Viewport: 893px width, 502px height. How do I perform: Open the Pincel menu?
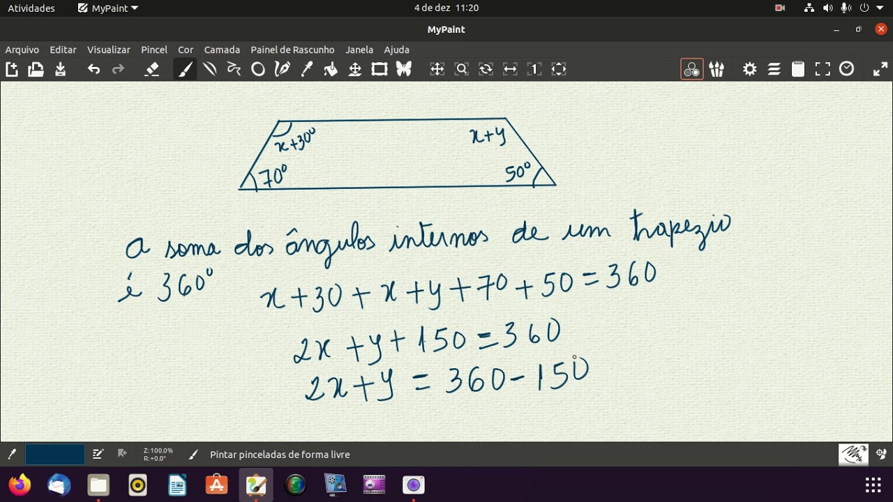pyautogui.click(x=154, y=50)
